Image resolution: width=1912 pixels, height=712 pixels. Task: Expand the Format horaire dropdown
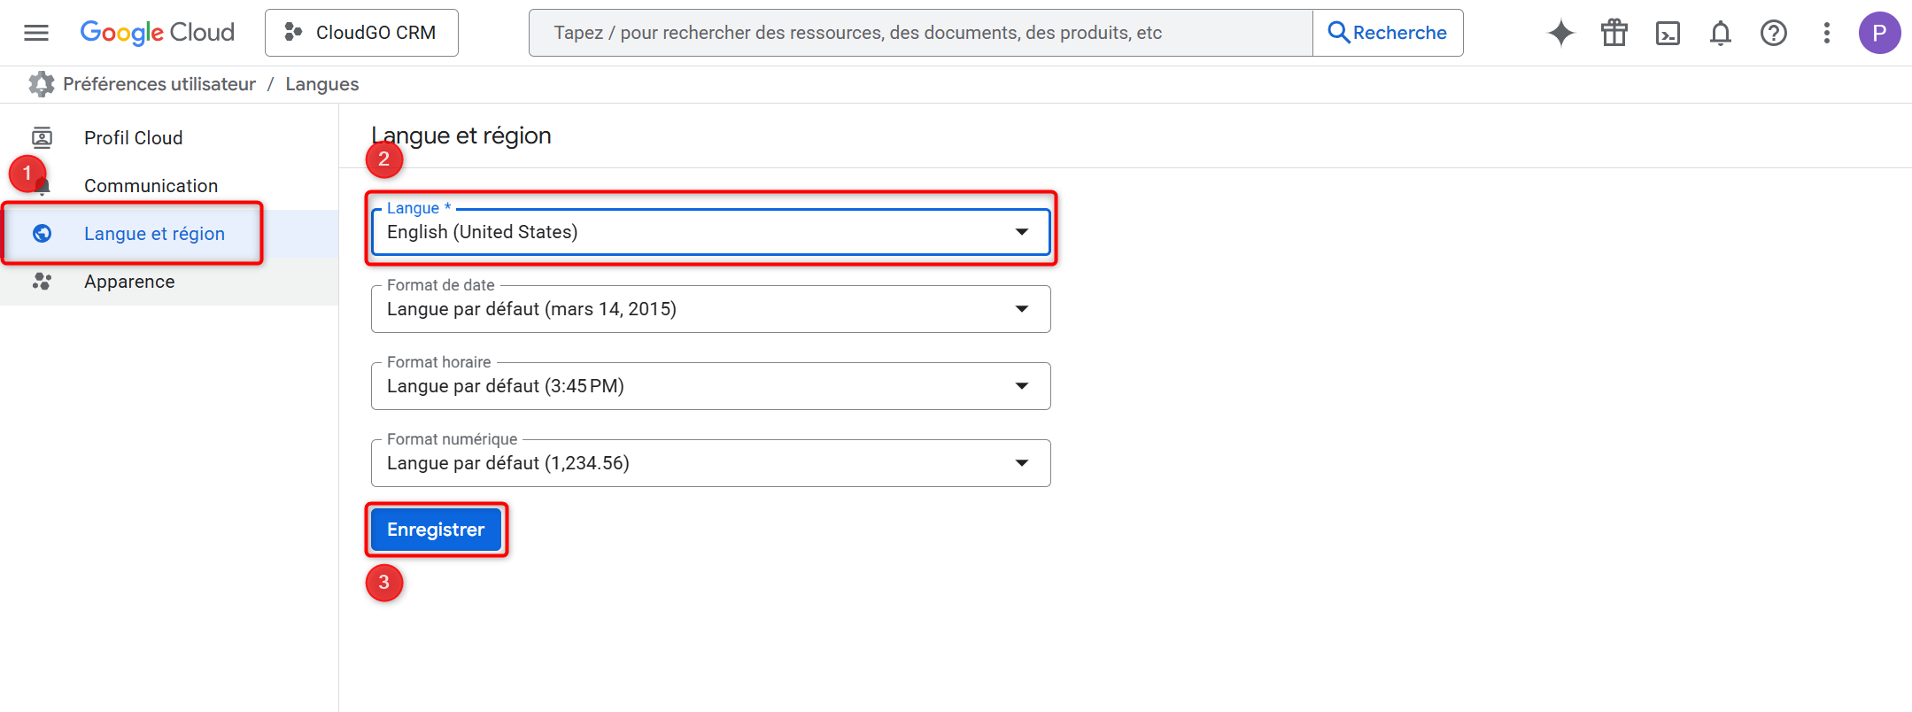(x=710, y=386)
